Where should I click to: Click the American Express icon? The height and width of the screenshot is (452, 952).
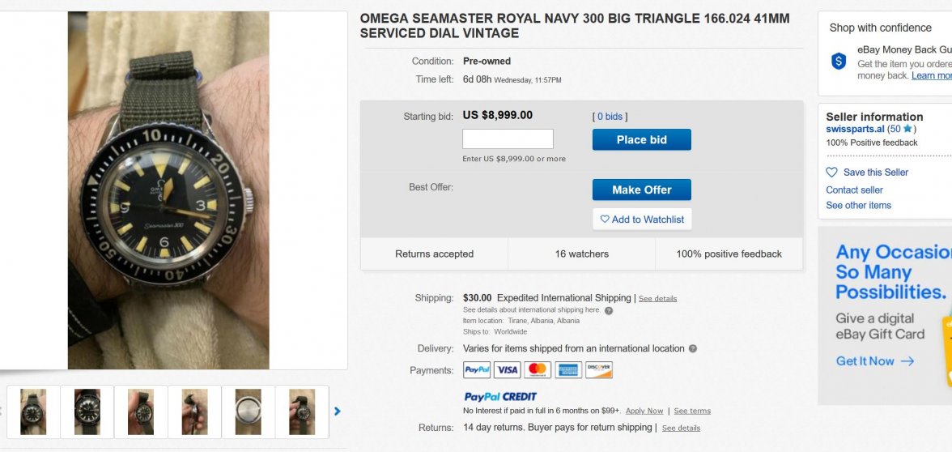click(568, 370)
